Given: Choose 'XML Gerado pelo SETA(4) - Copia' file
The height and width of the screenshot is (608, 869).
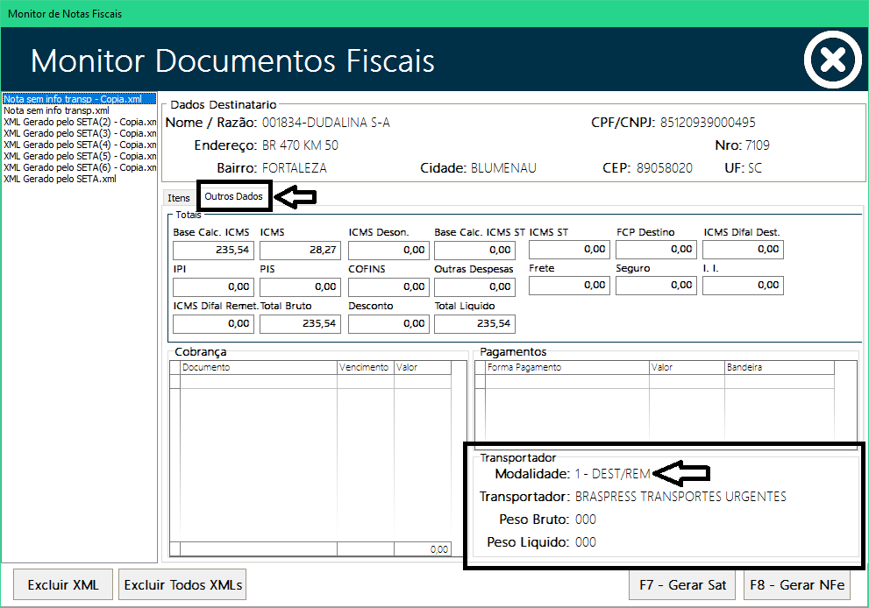Looking at the screenshot, I should 79,145.
